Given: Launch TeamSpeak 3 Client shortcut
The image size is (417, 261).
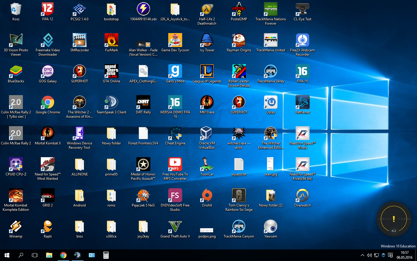Looking at the screenshot, I should pyautogui.click(x=111, y=102).
